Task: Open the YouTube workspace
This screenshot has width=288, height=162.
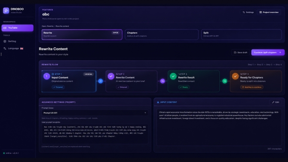Action: 18,28
